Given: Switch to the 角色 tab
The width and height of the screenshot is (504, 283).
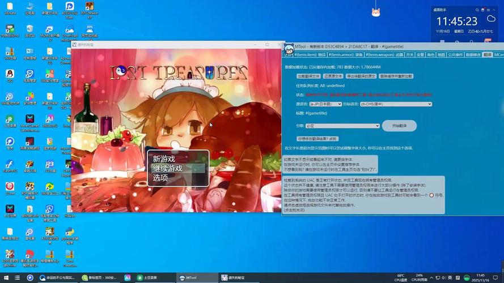Looking at the screenshot, I should 431,55.
